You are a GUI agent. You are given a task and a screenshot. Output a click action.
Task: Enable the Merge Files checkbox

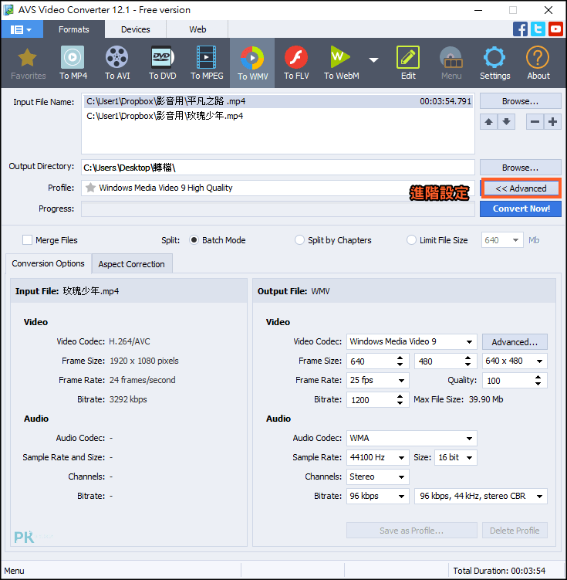coord(27,240)
